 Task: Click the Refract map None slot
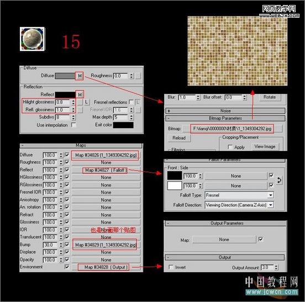tap(106, 215)
